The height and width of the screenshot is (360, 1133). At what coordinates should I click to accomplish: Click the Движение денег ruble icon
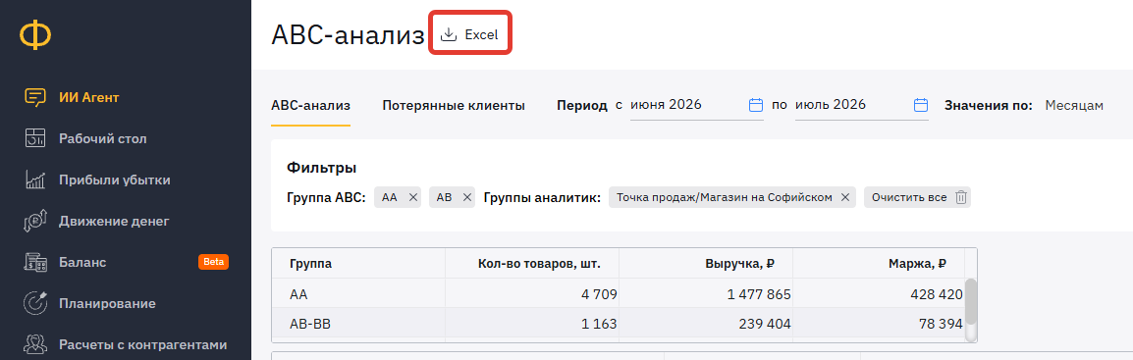pos(34,221)
